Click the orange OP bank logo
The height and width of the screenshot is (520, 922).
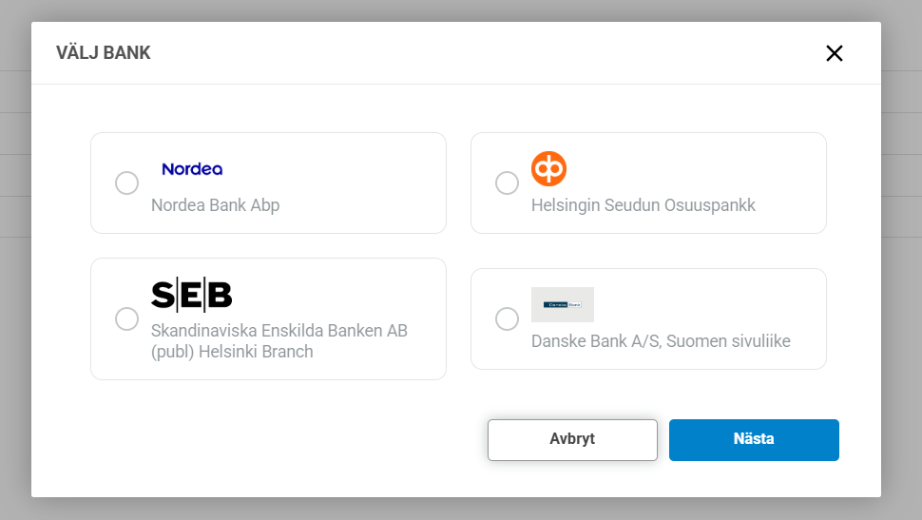click(548, 169)
